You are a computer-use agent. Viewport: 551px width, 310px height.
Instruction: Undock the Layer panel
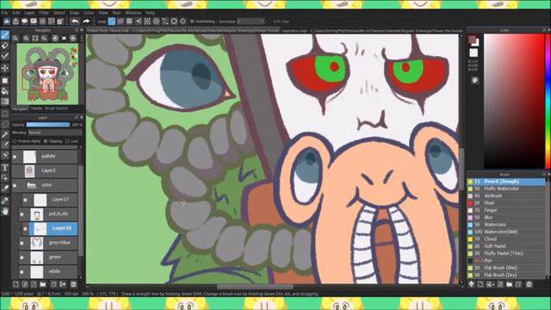[x=77, y=117]
